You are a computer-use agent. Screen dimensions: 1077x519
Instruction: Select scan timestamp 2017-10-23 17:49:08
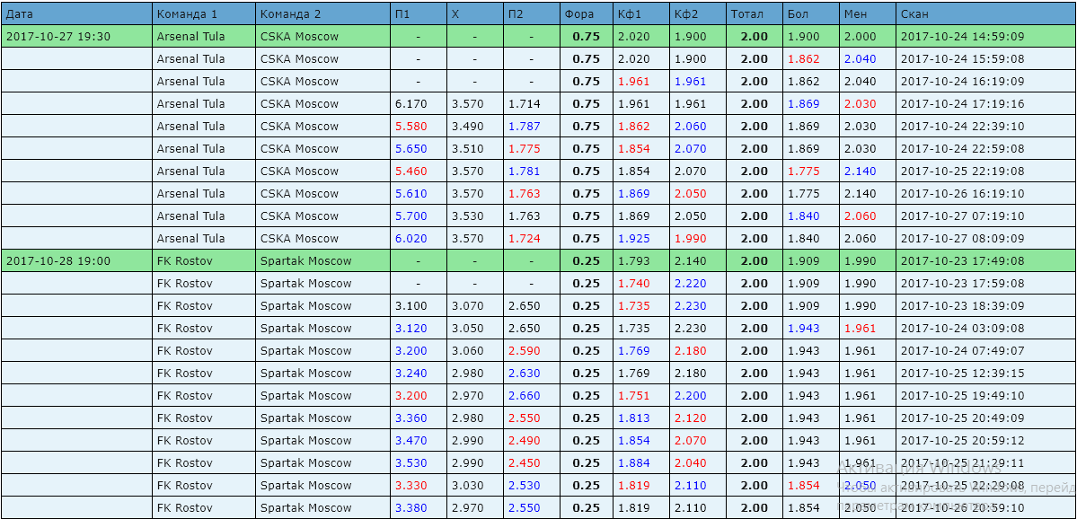click(961, 261)
